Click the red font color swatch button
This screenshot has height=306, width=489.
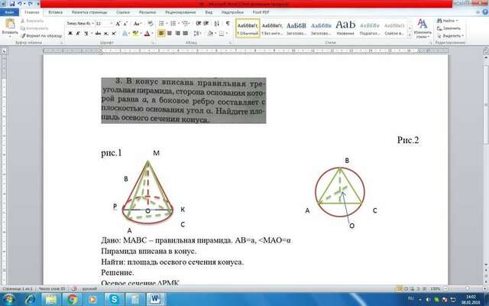pyautogui.click(x=147, y=34)
